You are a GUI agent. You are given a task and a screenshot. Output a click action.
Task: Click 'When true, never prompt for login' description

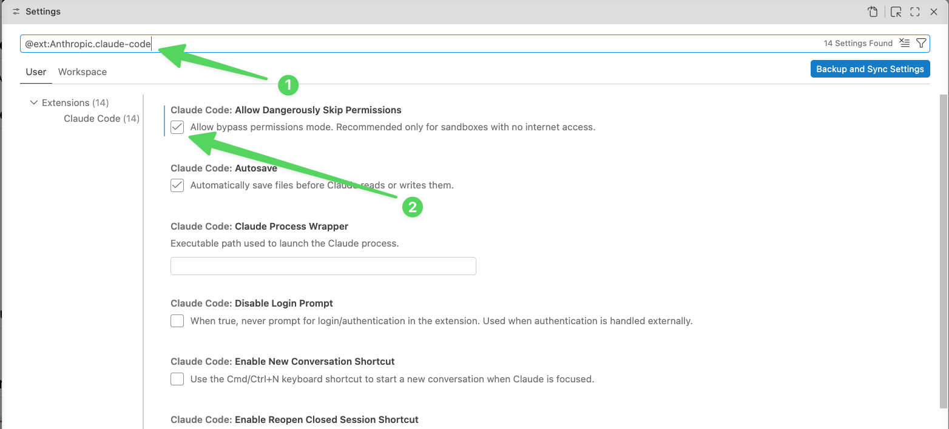point(441,321)
